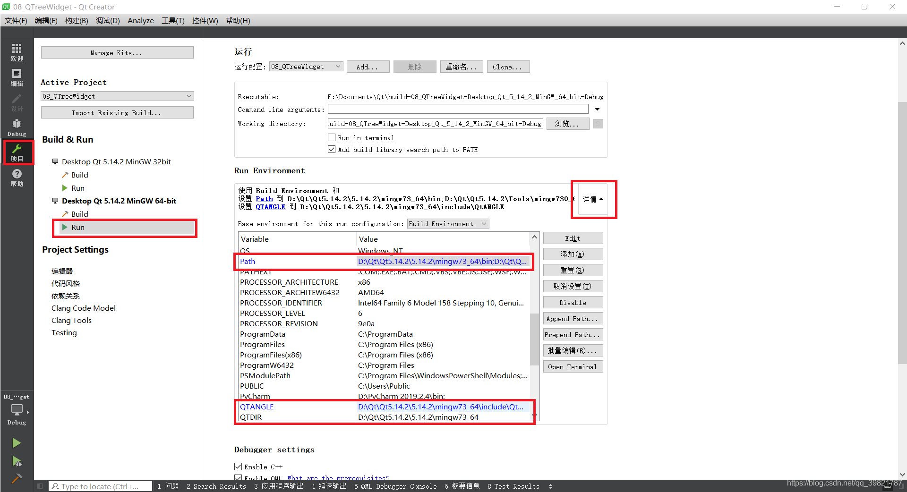907x492 pixels.
Task: Open the 帮助(H) menu
Action: pos(238,21)
